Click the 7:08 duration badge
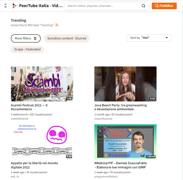The image size is (183, 180). click(69, 99)
